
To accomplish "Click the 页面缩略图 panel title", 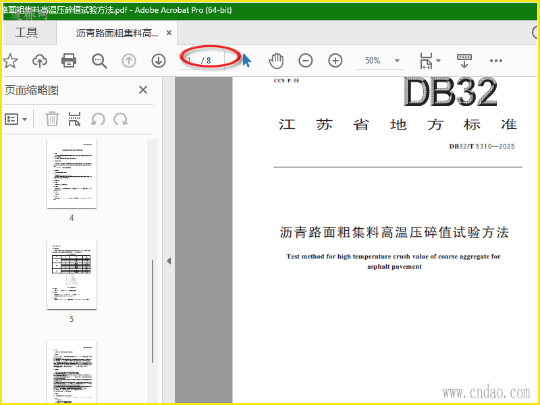I will pos(32,90).
